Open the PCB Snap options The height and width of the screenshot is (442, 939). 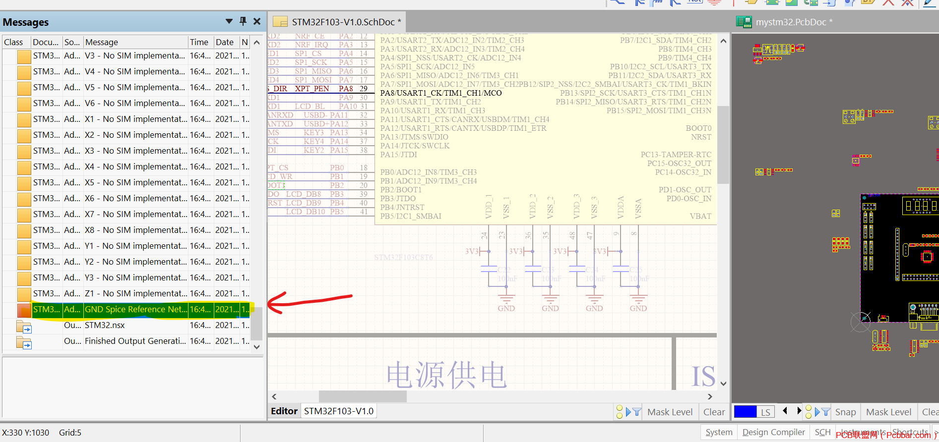845,412
